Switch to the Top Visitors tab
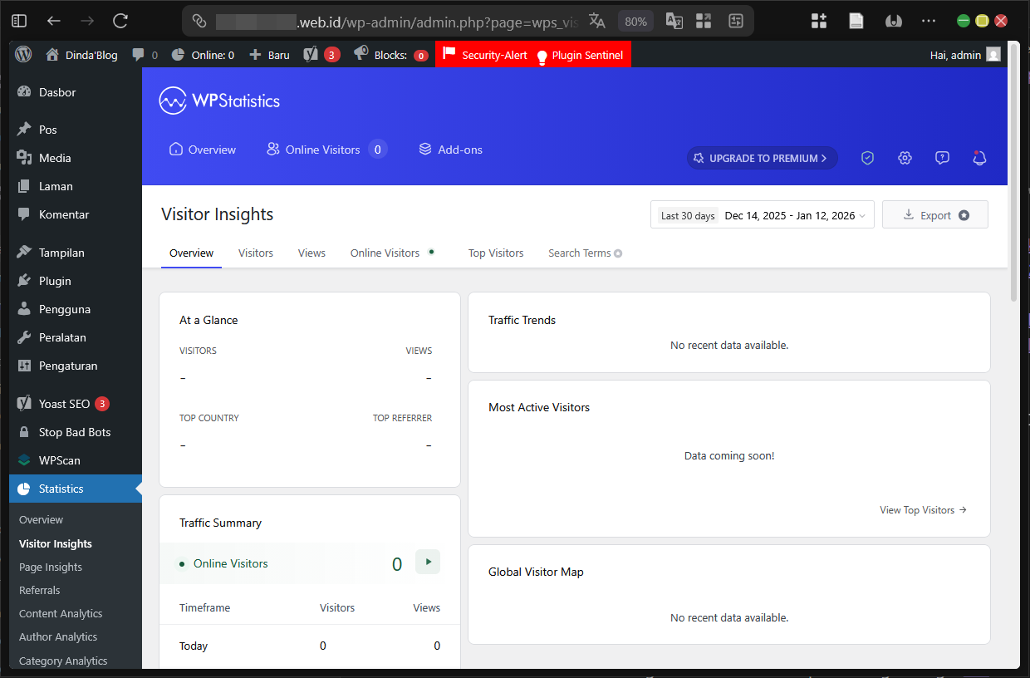 pos(495,253)
